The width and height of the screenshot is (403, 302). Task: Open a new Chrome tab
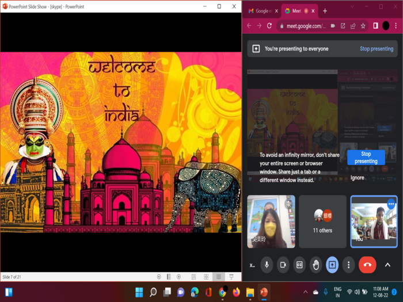coord(325,11)
